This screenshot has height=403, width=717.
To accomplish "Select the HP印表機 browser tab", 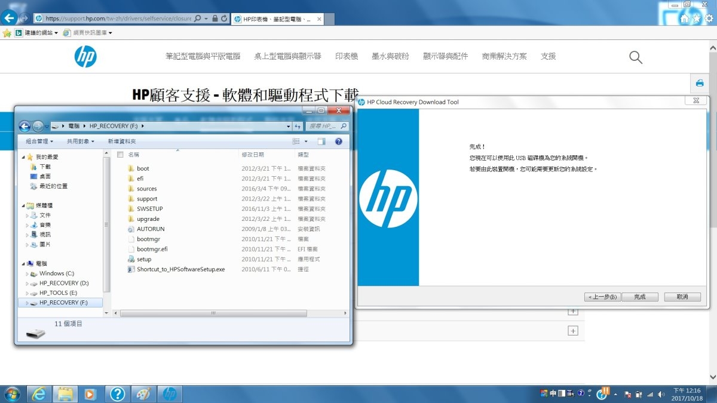I will tap(277, 19).
